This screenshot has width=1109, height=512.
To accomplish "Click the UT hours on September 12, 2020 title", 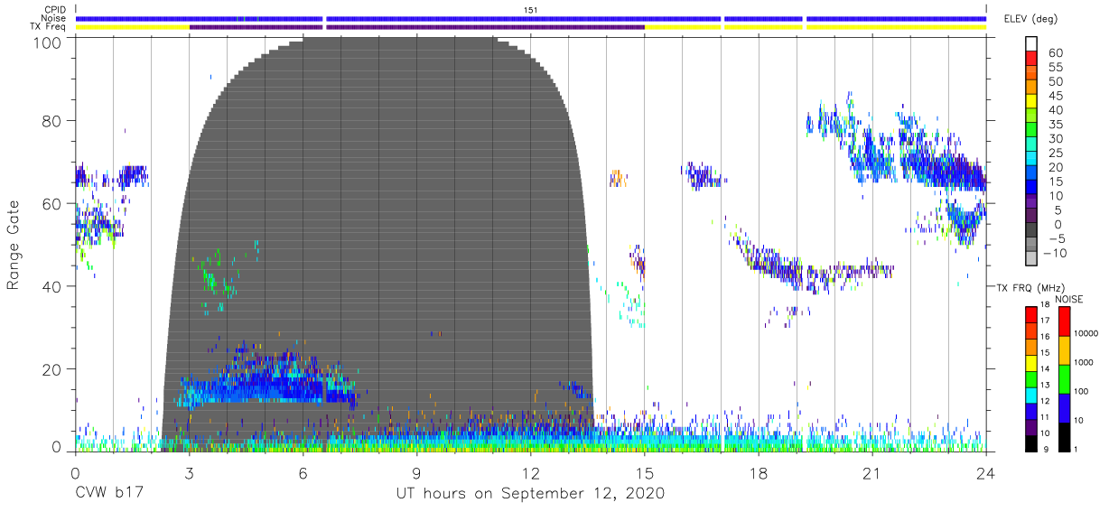I will [x=530, y=493].
